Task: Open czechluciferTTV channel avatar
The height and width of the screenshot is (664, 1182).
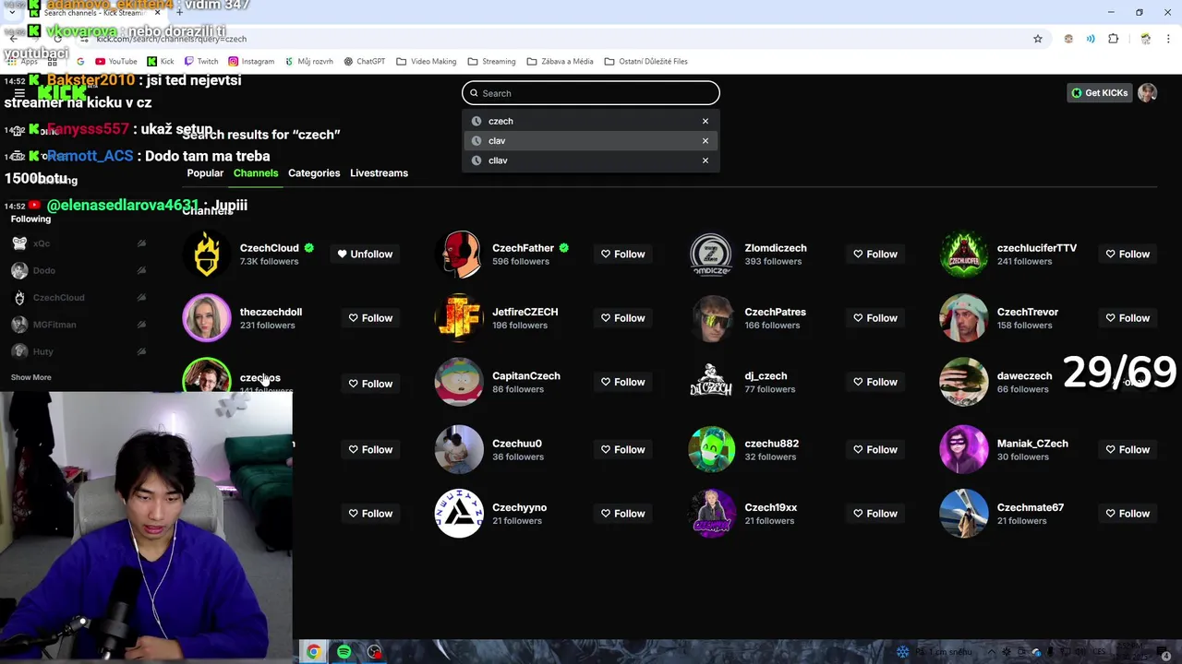Action: [x=964, y=255]
